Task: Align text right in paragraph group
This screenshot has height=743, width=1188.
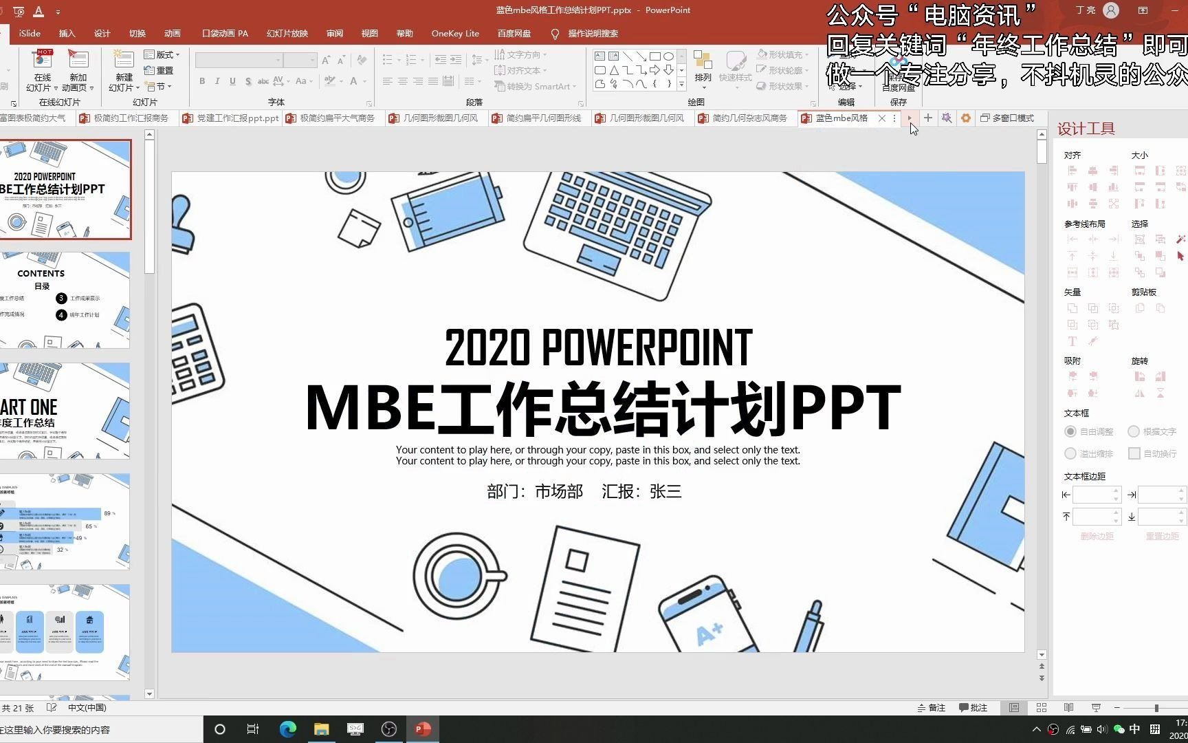Action: tap(418, 81)
